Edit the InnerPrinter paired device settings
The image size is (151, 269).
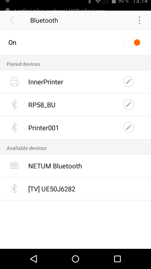point(129,82)
